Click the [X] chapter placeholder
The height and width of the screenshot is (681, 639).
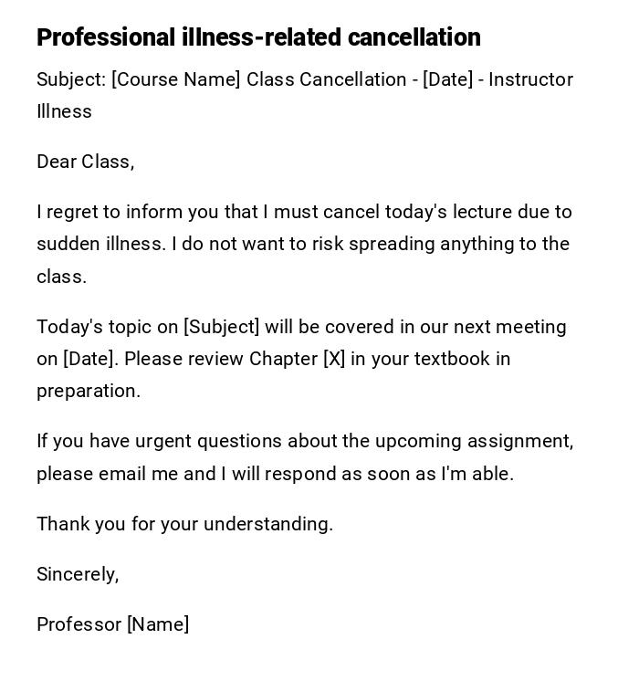coord(334,359)
